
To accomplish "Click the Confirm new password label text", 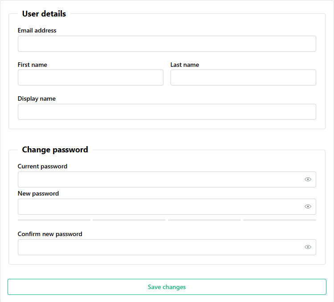I will [x=50, y=234].
